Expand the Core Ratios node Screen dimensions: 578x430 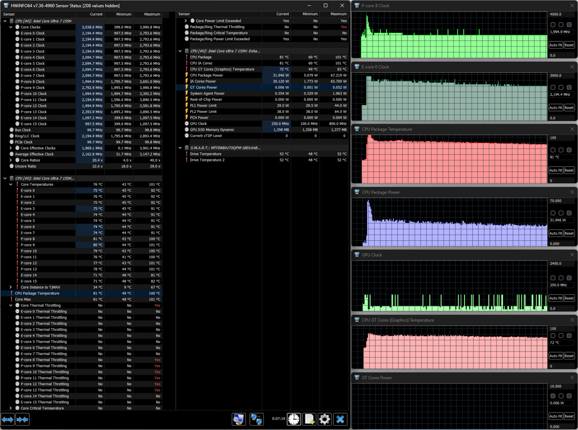coord(11,160)
